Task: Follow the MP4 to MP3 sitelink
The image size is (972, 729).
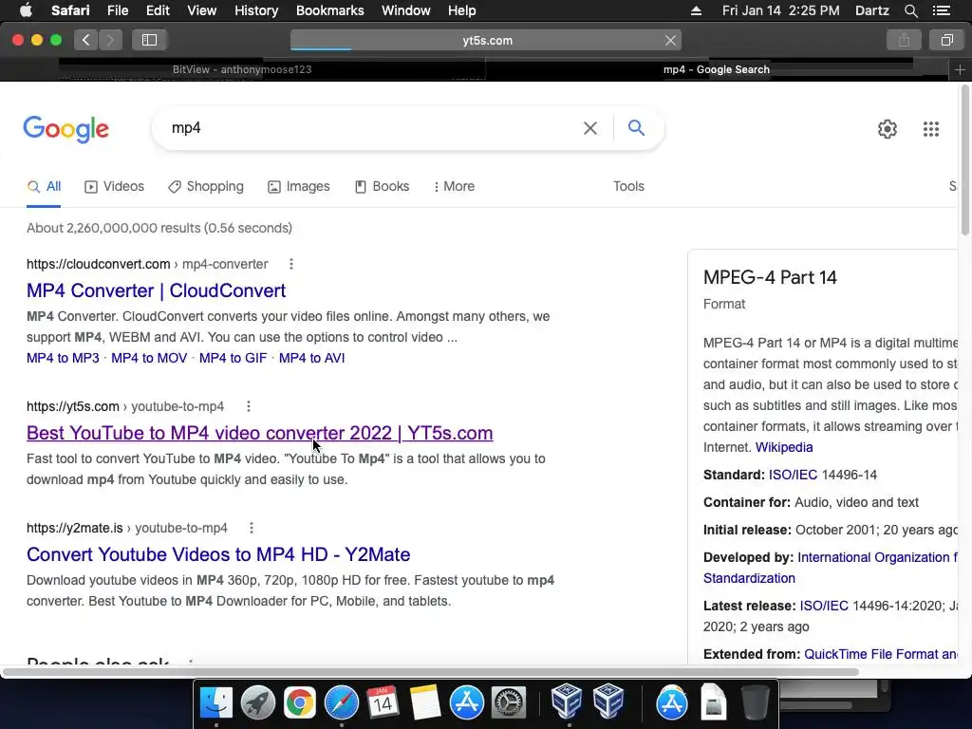Action: click(x=63, y=358)
